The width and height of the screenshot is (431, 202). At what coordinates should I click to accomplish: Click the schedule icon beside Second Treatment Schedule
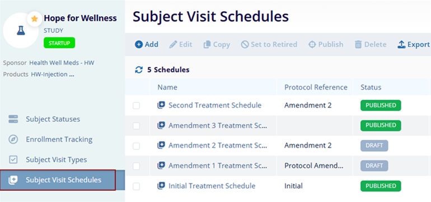click(161, 105)
